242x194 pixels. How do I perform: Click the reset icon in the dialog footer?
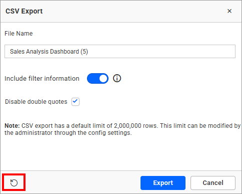coord(14,182)
